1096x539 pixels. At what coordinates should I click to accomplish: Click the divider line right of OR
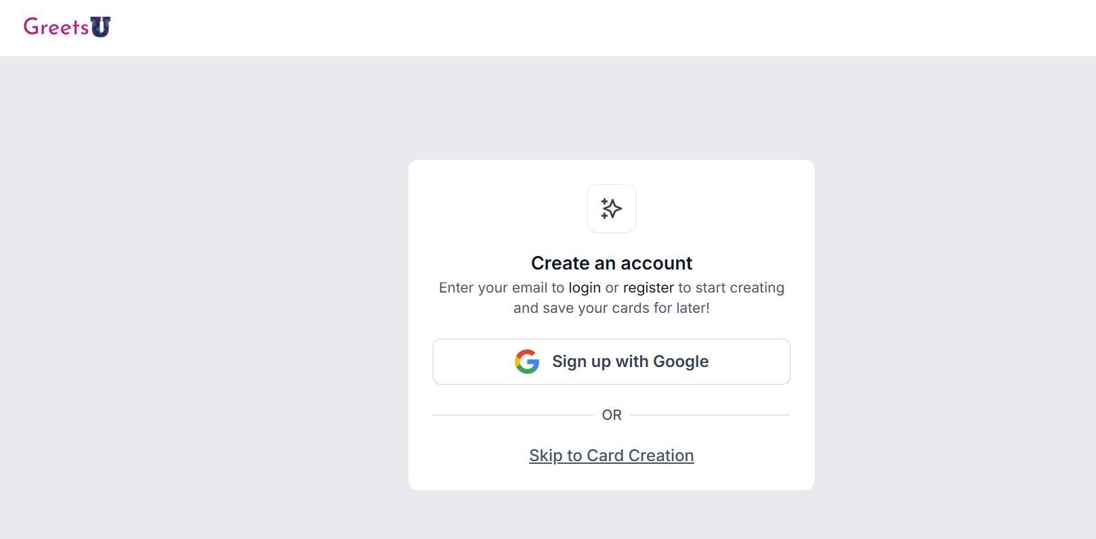710,415
